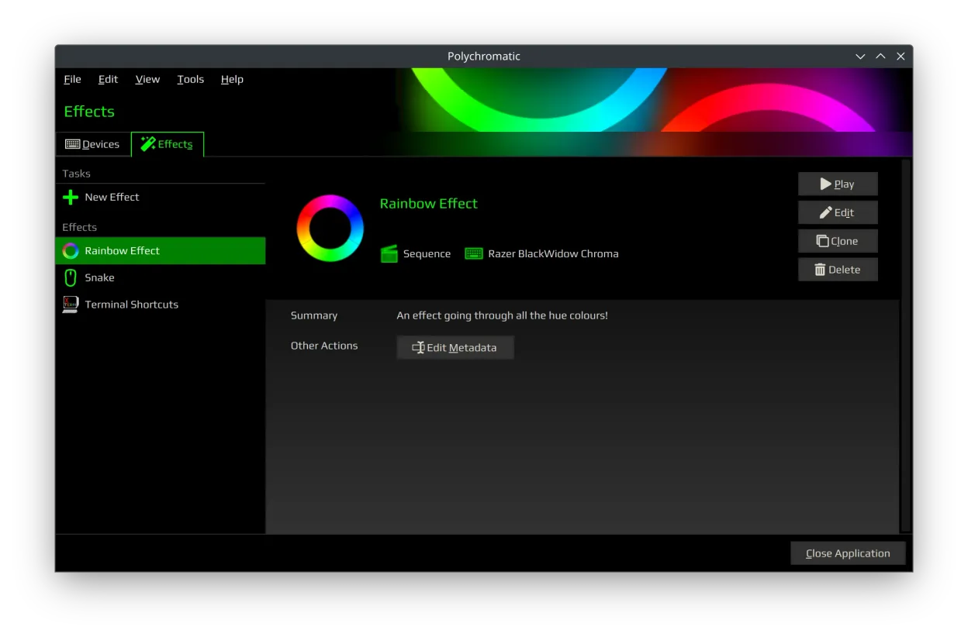Click the green keyboard icon beside Razer BlackWidow
This screenshot has width=968, height=637.
point(474,253)
